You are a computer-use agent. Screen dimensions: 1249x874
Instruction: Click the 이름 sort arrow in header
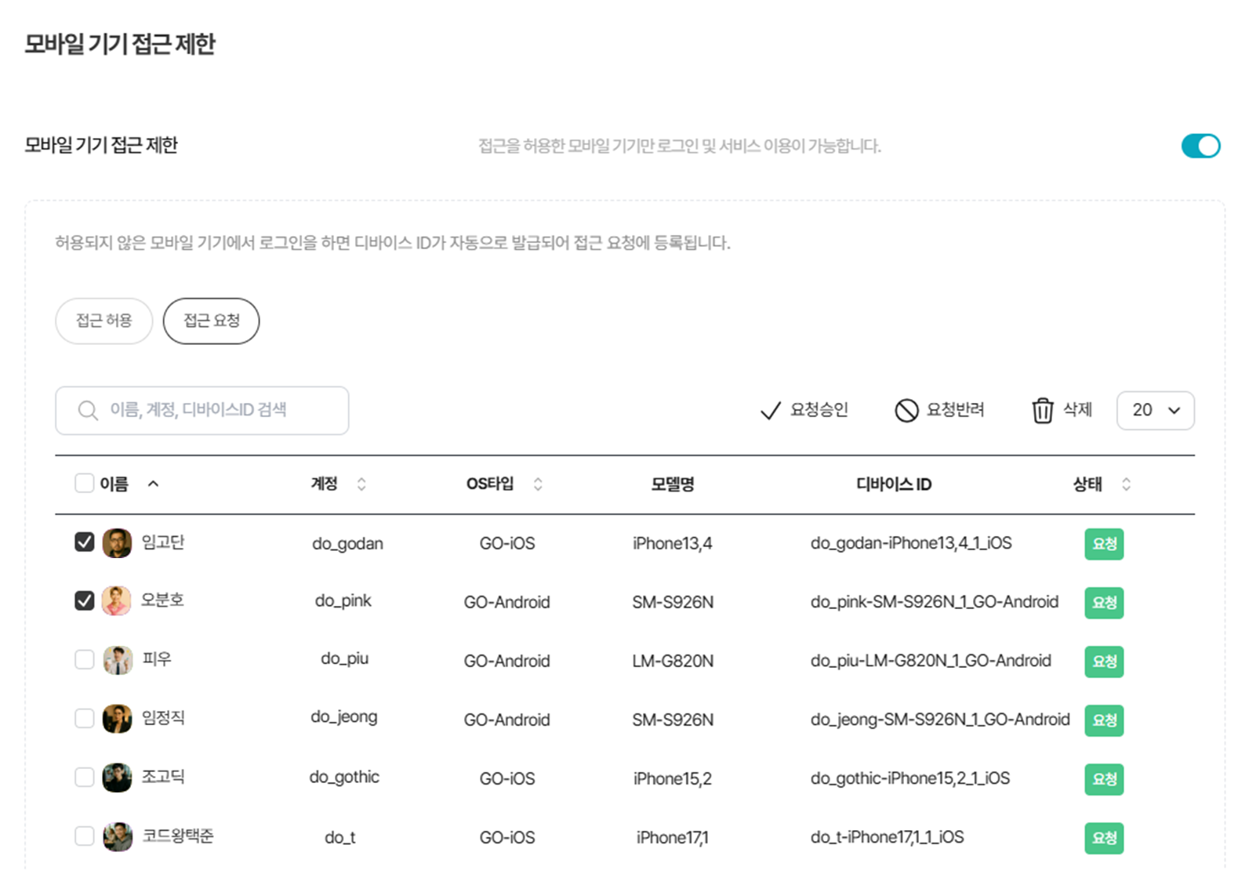154,484
